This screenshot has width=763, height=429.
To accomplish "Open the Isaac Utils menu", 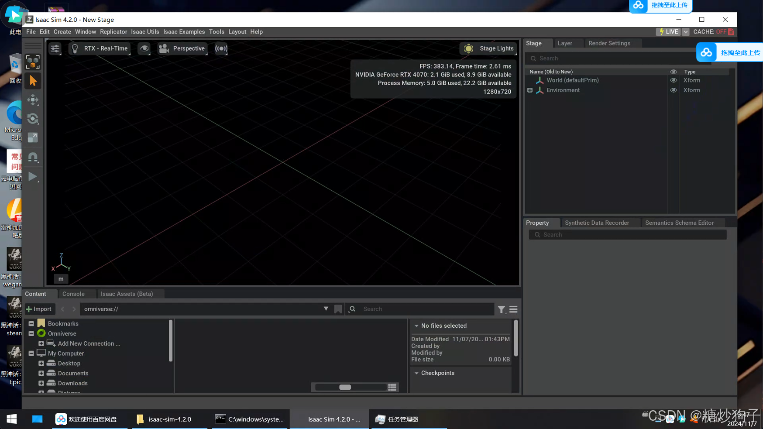I will [145, 32].
